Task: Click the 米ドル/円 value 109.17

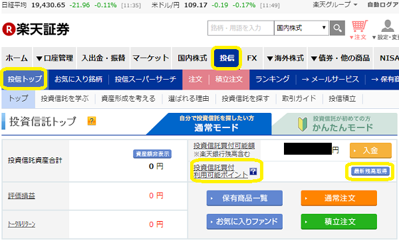Action: (x=195, y=5)
